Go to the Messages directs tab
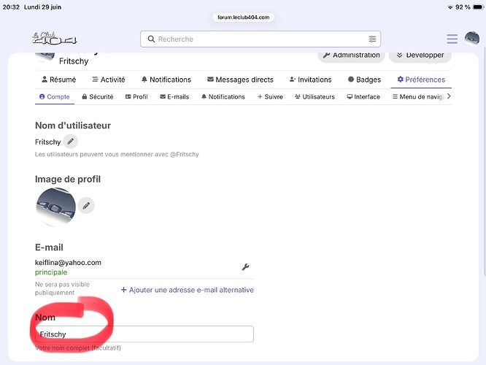Image resolution: width=486 pixels, height=365 pixels. point(240,80)
